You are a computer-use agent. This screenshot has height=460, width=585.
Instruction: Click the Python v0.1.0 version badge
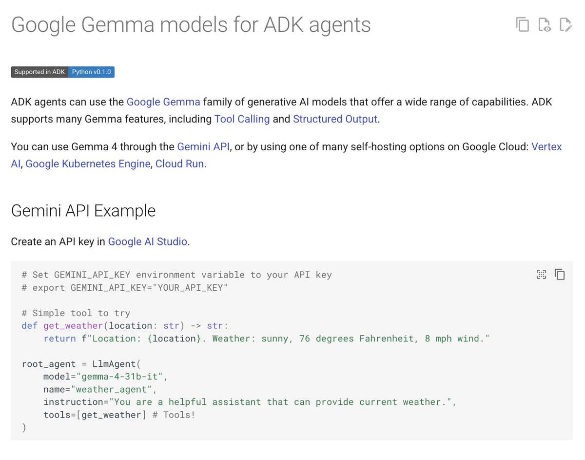(x=91, y=72)
